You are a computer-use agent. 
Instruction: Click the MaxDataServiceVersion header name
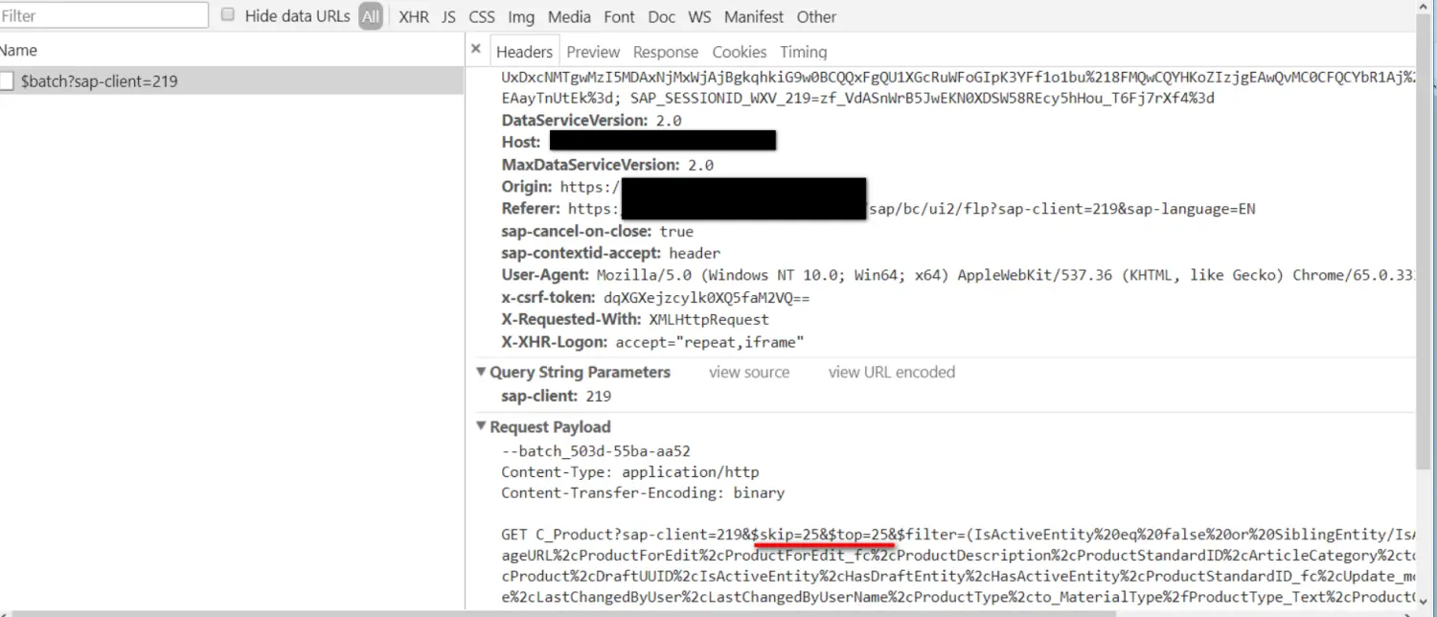(591, 165)
